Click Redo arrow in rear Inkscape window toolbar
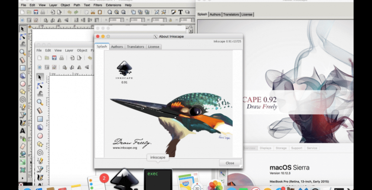 pos(76,12)
